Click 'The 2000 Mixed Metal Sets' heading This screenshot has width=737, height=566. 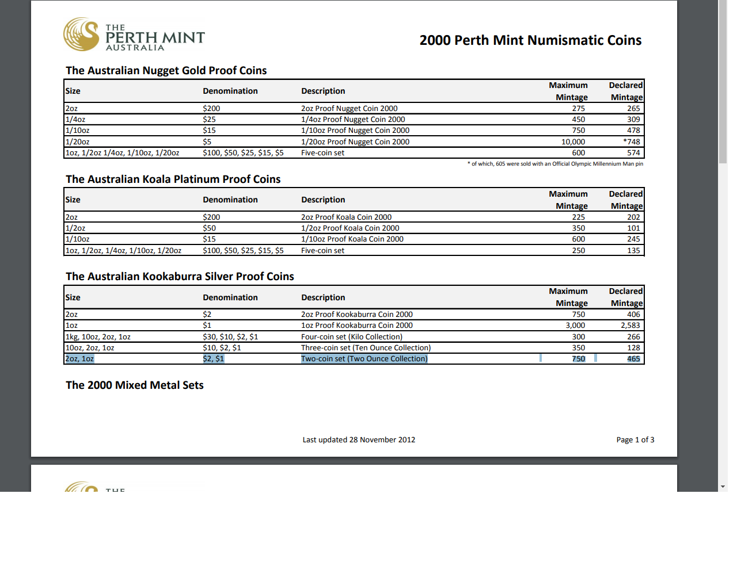(x=134, y=385)
